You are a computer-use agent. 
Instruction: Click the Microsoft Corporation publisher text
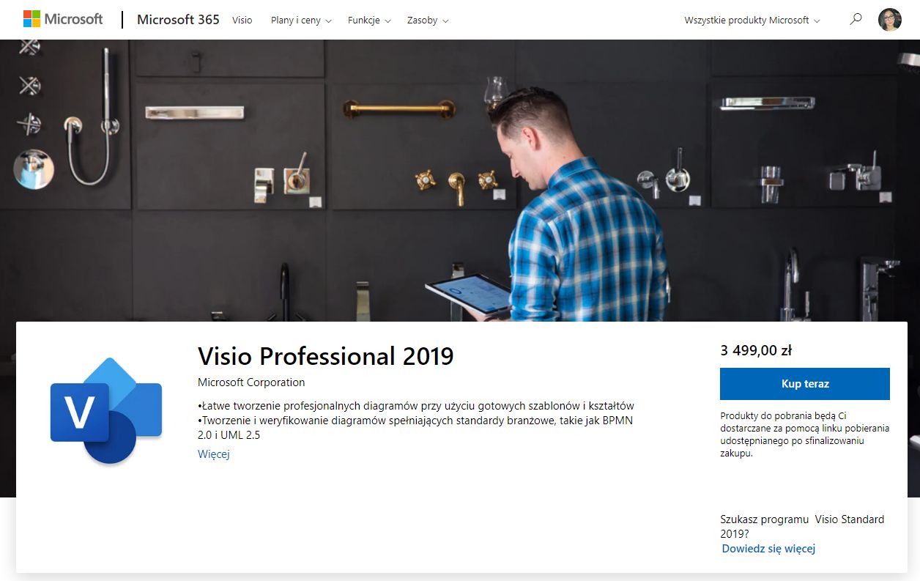251,382
